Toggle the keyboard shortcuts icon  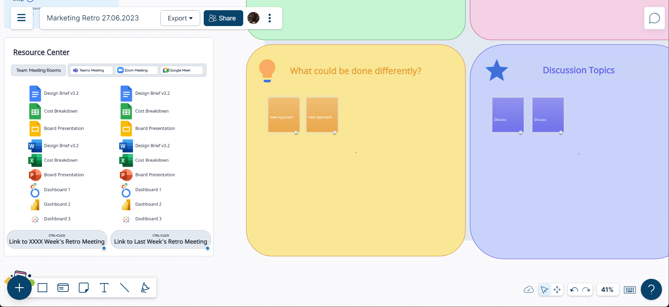pos(630,290)
